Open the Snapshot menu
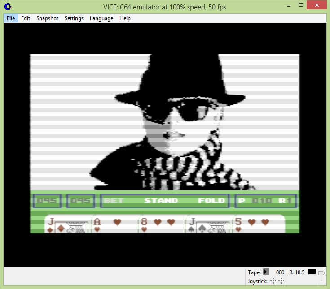The height and width of the screenshot is (289, 330). click(47, 18)
